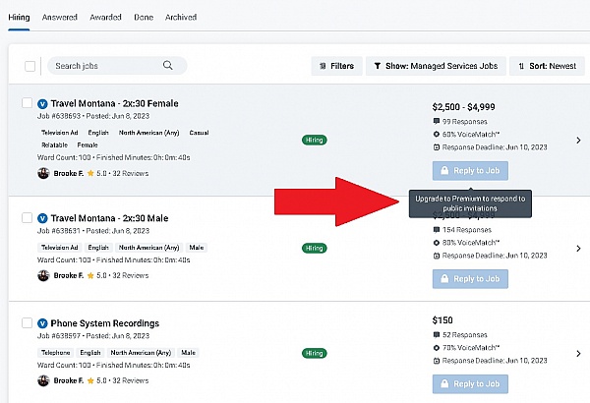Click the star rating icon in second job
The height and width of the screenshot is (403, 590).
90,276
